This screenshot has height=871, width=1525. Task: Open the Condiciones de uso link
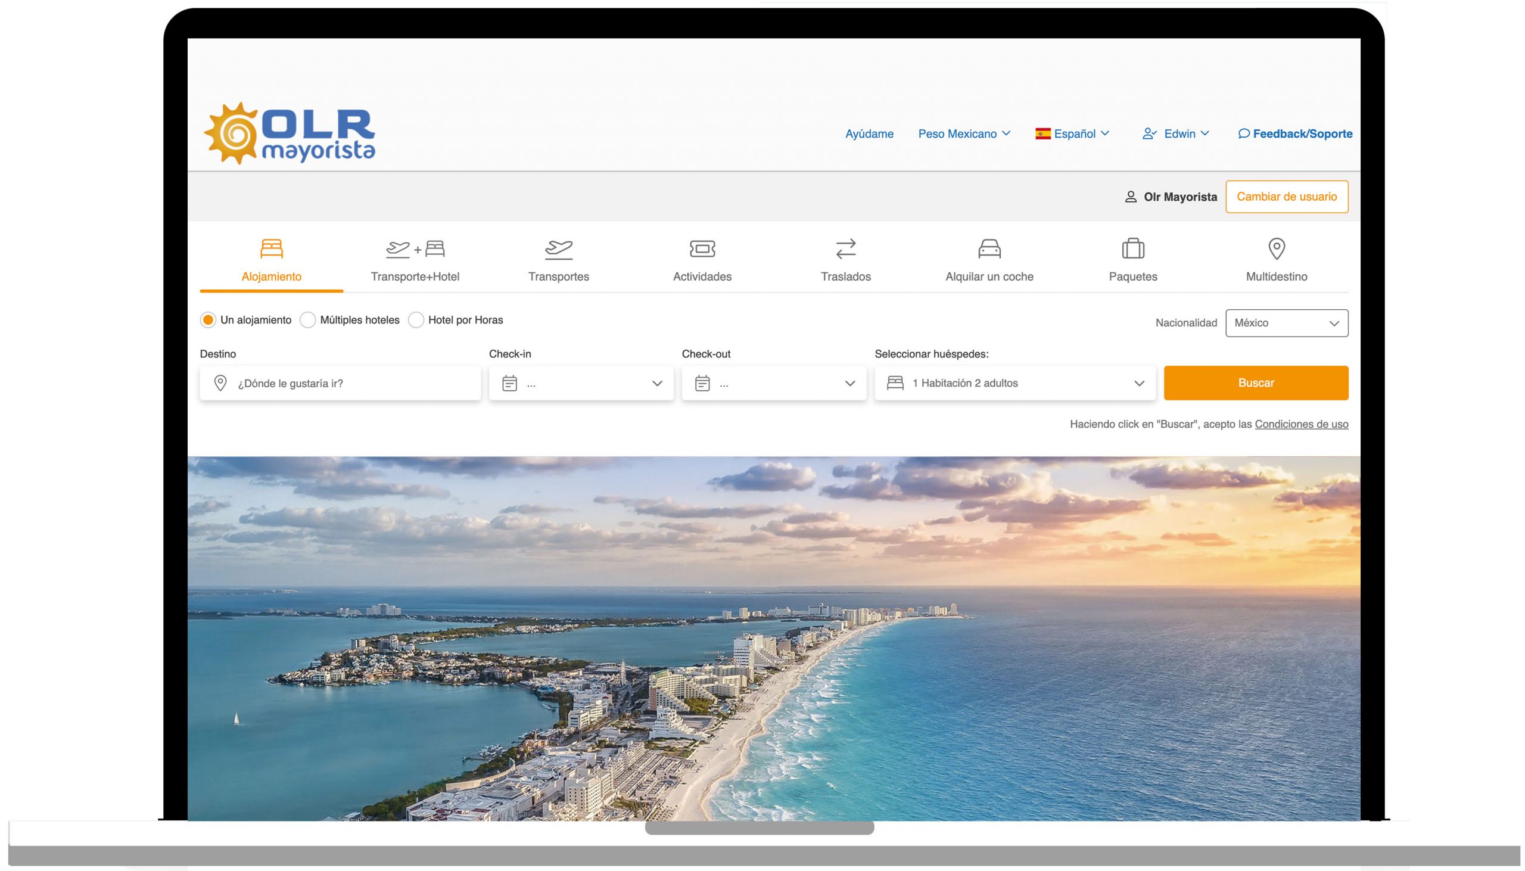1301,424
